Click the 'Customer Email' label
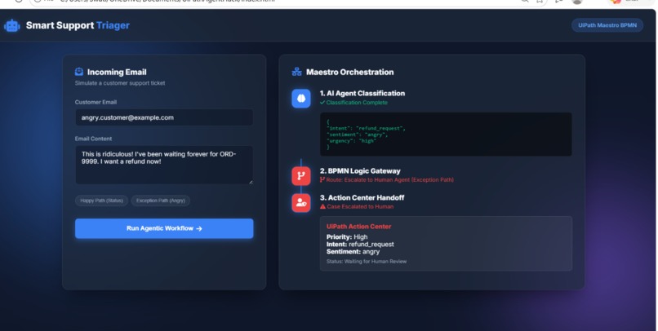 point(96,102)
